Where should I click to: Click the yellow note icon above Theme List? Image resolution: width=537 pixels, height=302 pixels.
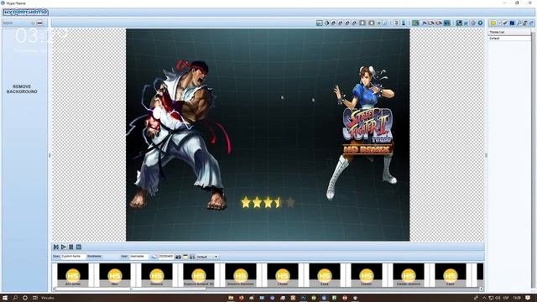click(493, 23)
